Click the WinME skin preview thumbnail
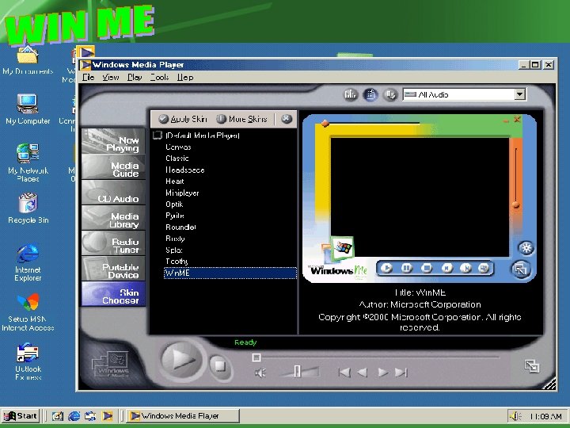 [420, 198]
